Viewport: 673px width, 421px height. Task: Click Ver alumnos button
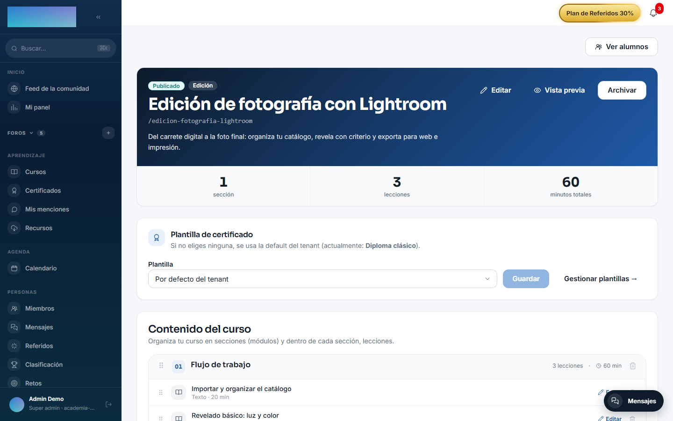pos(622,47)
